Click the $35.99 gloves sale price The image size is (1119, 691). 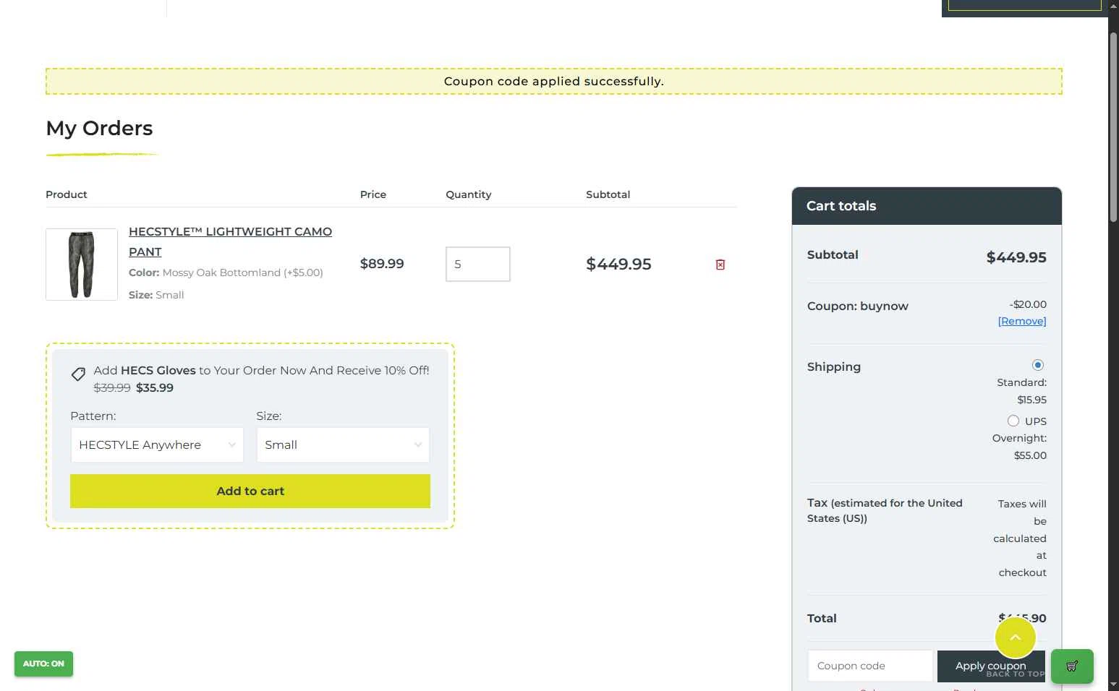point(155,387)
